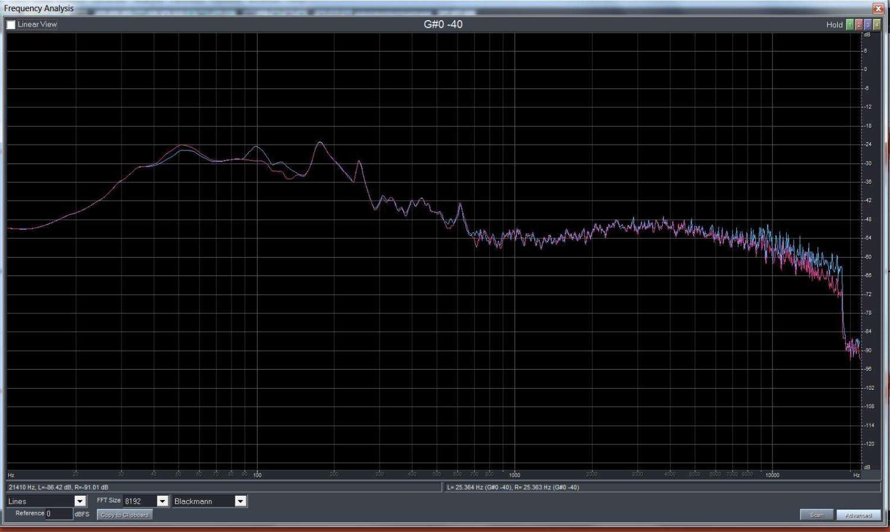Click the G#0 -40 note readout
Viewport: 890px width, 532px height.
tap(443, 24)
